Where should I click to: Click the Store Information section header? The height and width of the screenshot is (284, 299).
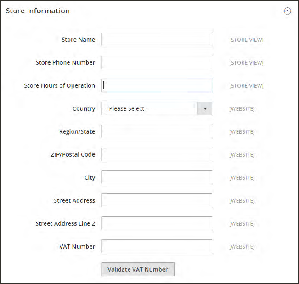(x=38, y=11)
